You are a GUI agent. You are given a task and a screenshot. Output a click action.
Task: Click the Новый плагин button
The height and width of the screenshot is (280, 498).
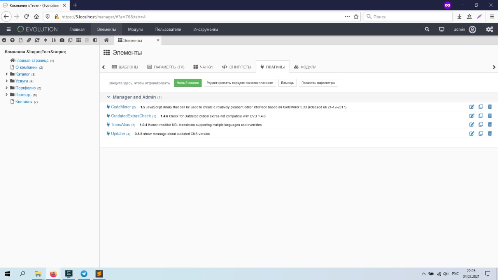click(188, 83)
